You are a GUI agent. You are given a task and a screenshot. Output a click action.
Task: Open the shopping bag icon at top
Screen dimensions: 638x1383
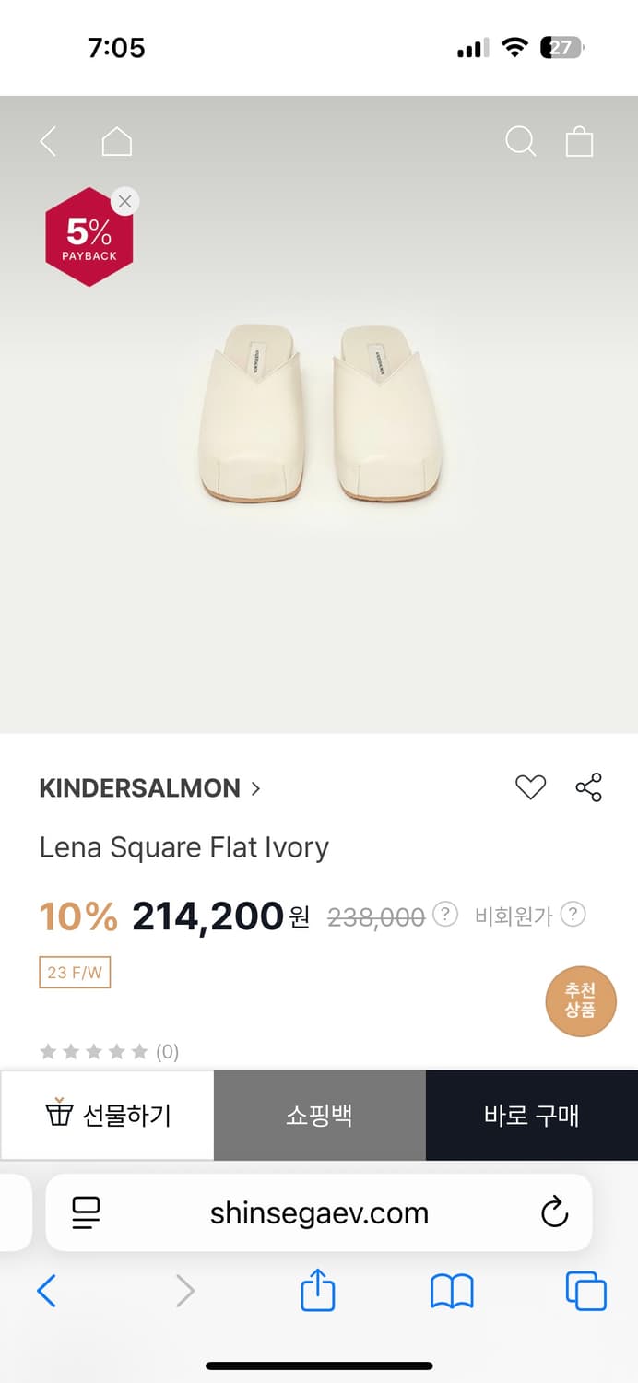(x=579, y=142)
